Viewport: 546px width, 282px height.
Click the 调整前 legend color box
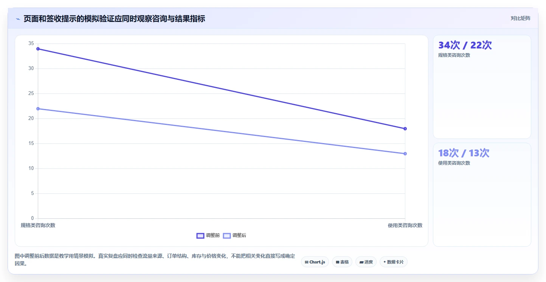click(200, 235)
